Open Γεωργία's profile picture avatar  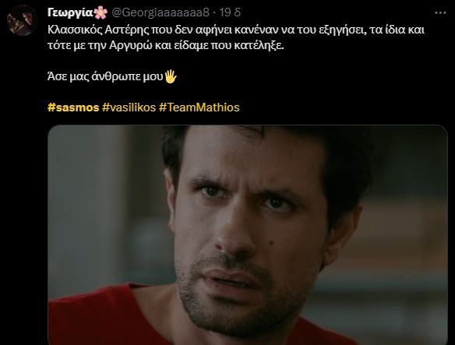(x=21, y=20)
